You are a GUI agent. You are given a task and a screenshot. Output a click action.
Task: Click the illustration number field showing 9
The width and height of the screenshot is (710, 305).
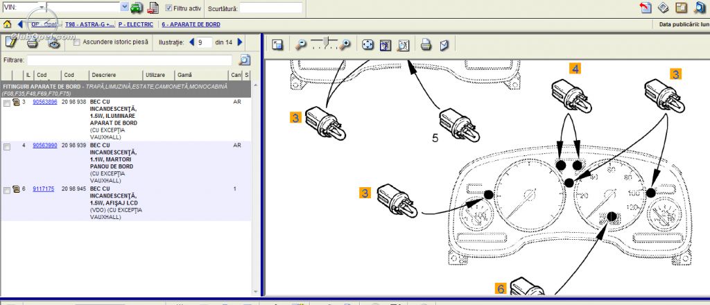(205, 42)
